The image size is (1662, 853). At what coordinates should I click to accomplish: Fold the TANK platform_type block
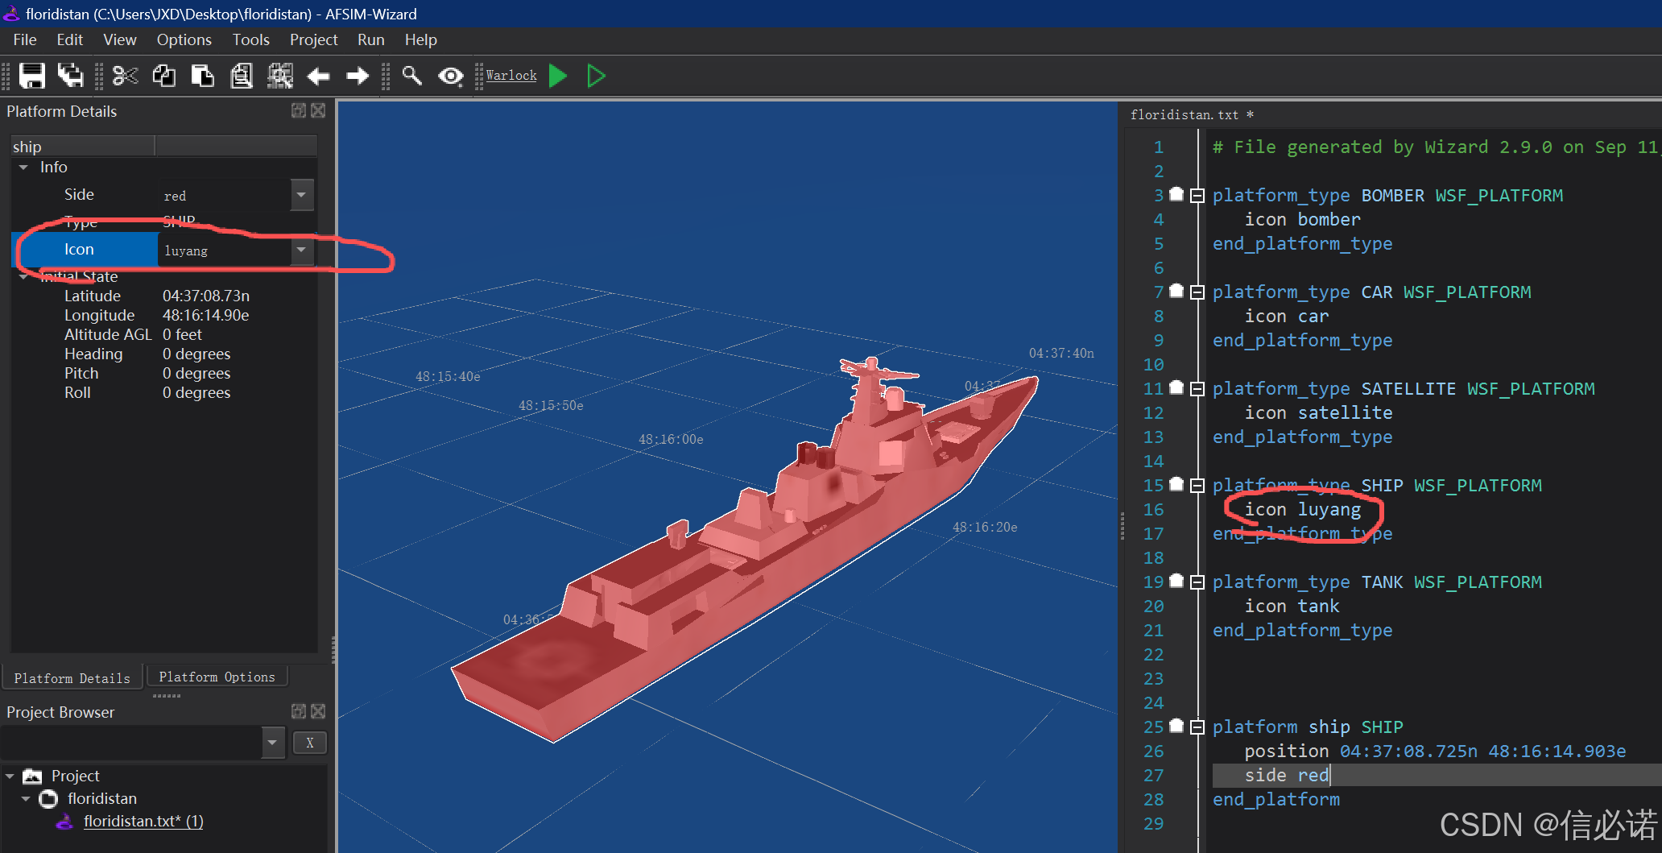(x=1197, y=582)
